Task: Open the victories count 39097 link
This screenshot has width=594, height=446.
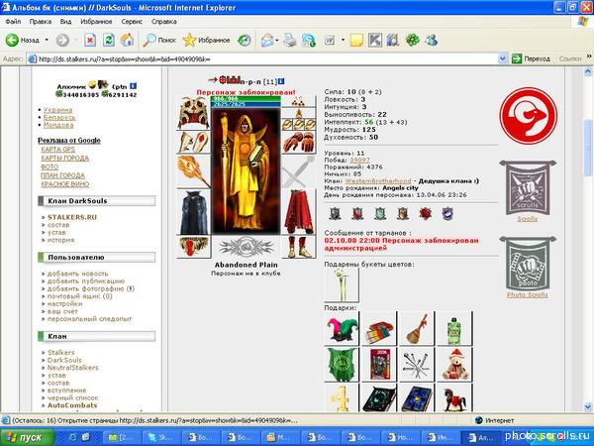Action: point(359,160)
